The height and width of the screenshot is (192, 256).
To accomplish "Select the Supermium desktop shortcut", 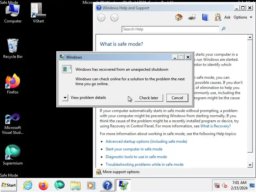I will 13,155.
